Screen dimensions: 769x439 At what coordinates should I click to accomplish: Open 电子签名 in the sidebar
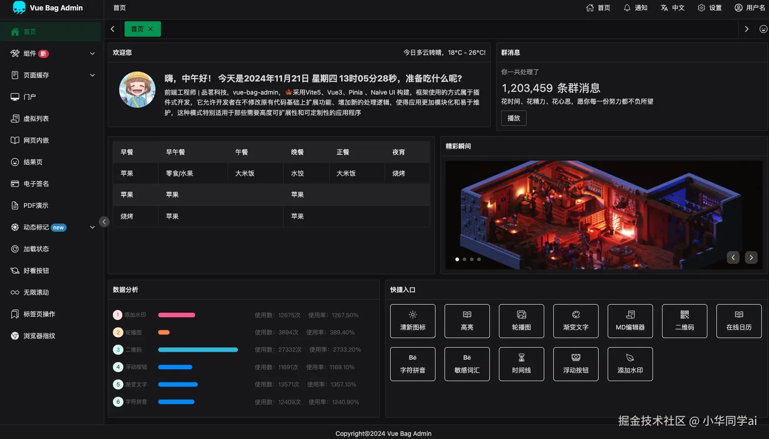pos(50,184)
